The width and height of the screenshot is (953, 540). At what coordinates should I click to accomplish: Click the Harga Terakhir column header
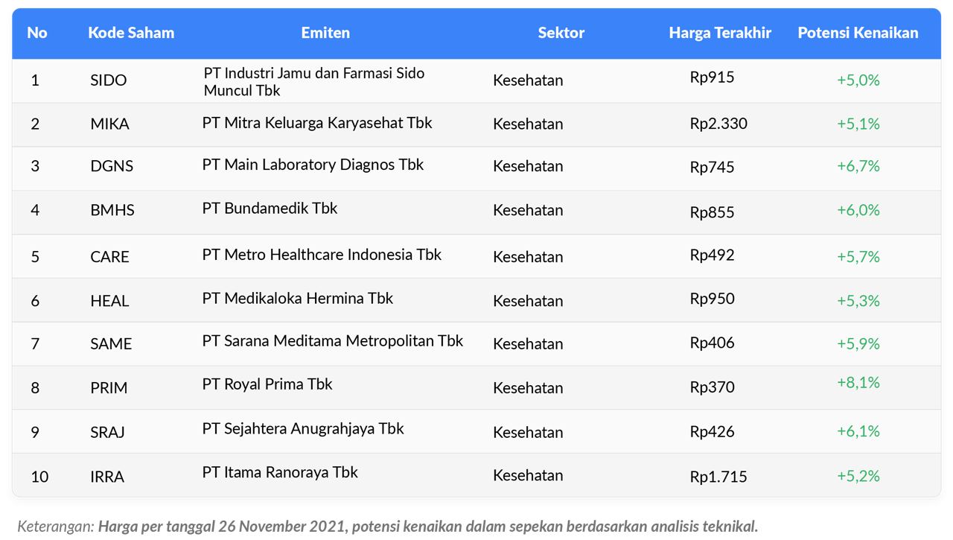(719, 33)
